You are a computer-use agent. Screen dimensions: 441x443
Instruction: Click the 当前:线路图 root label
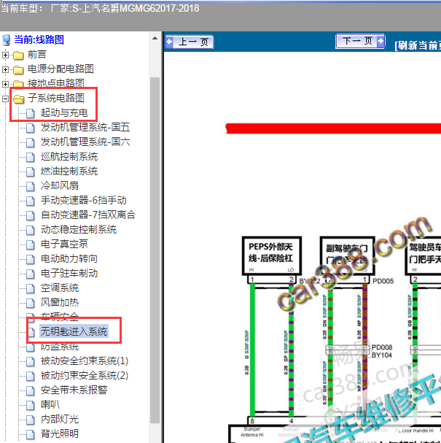pos(39,39)
